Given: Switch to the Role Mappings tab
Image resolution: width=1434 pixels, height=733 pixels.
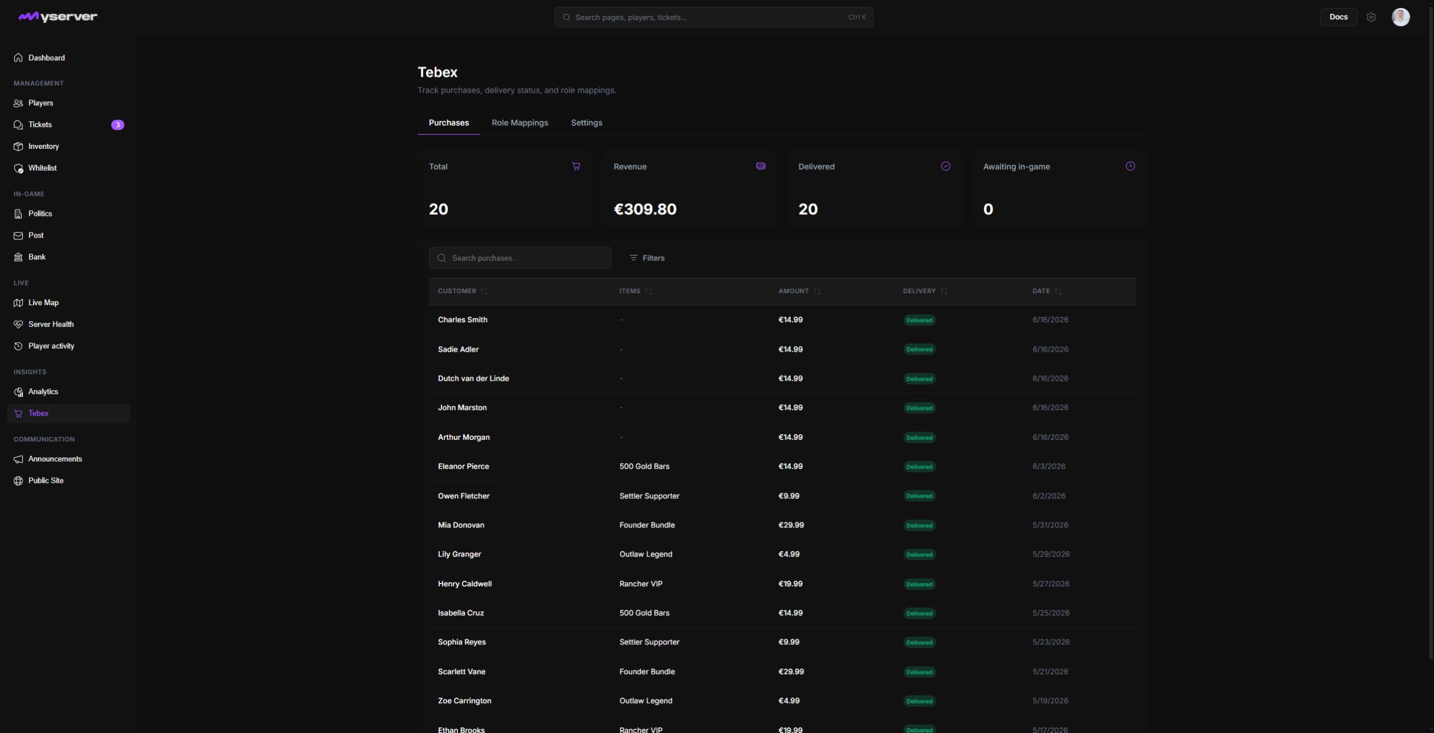Looking at the screenshot, I should point(519,123).
